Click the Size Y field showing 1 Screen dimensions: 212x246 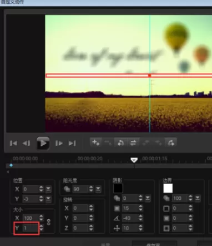click(31, 228)
